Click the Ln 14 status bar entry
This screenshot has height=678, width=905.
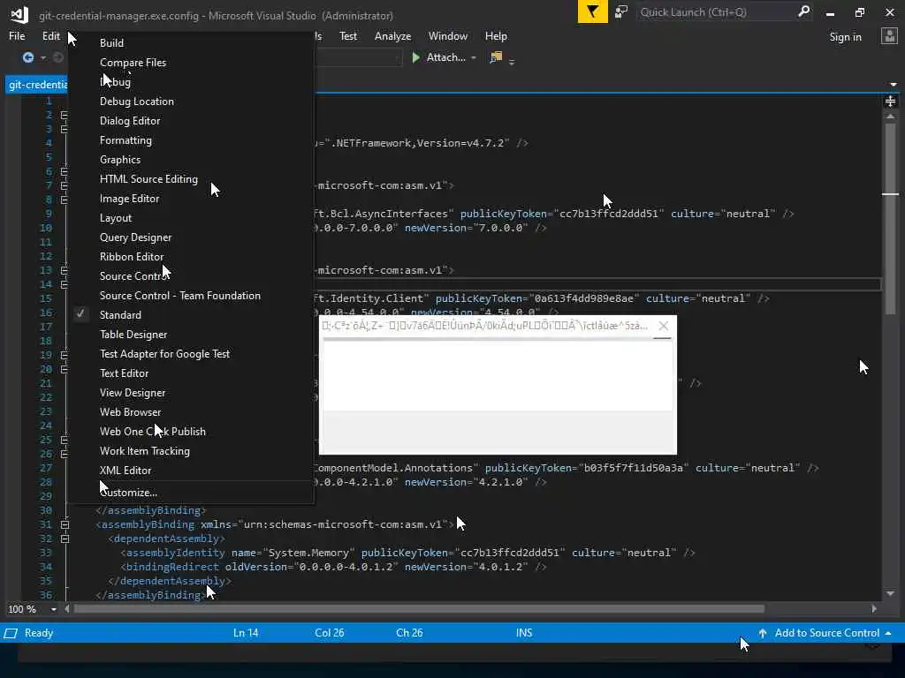[x=246, y=633]
